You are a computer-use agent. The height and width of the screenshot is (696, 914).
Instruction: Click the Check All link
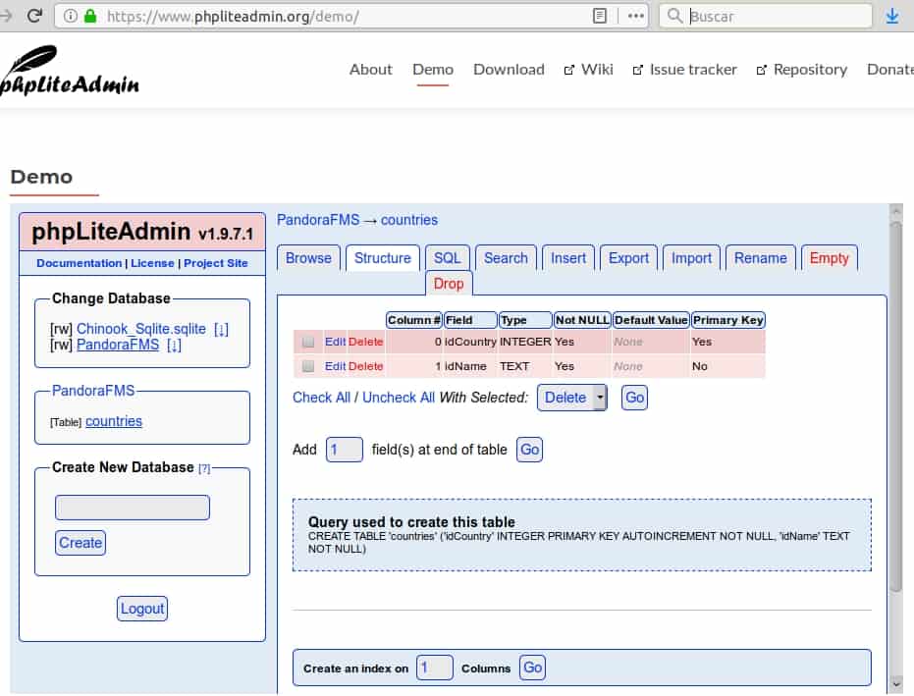[x=321, y=398]
